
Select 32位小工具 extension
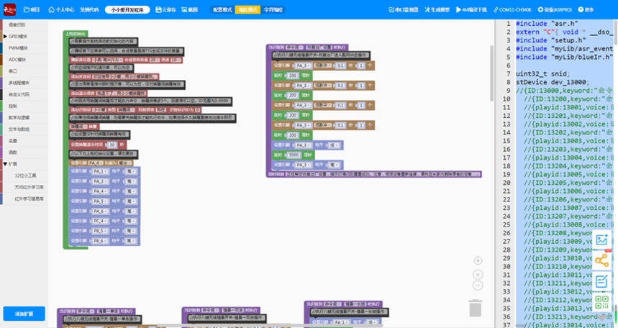tap(26, 176)
